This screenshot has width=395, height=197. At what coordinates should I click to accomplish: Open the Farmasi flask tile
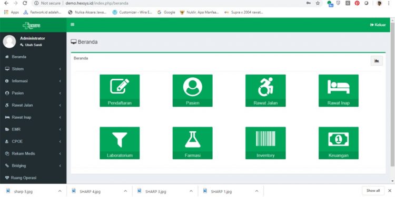192,143
